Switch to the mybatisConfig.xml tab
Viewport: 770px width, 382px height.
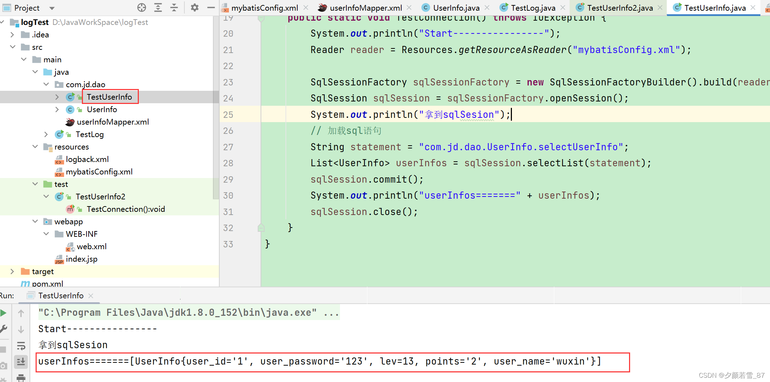click(264, 7)
